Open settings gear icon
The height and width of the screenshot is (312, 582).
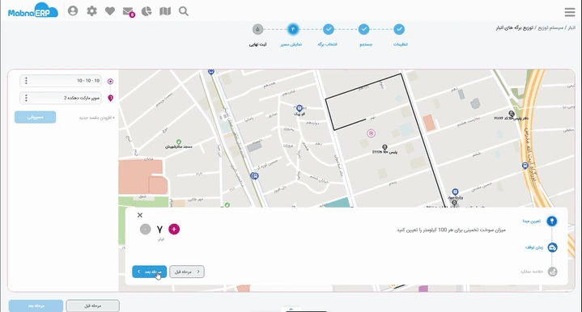91,11
